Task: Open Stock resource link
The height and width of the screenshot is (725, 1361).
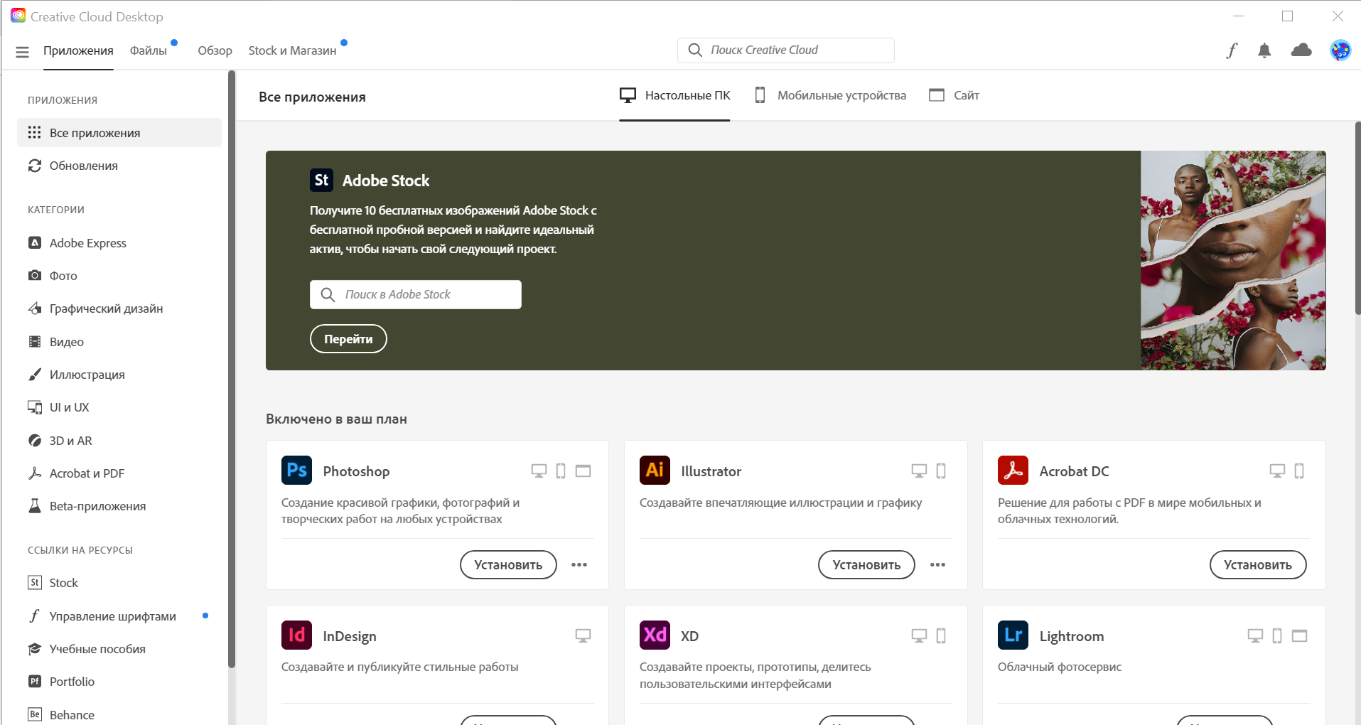Action: coord(119,583)
